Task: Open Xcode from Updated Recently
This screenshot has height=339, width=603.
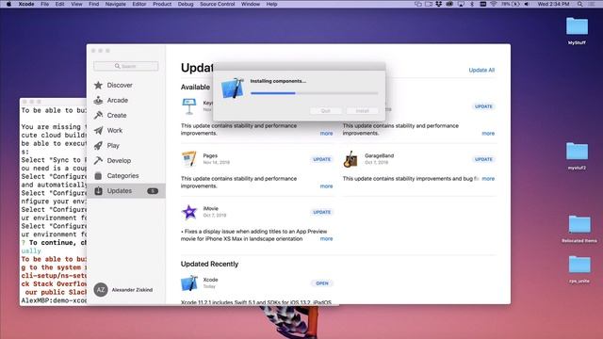Action: (x=322, y=283)
